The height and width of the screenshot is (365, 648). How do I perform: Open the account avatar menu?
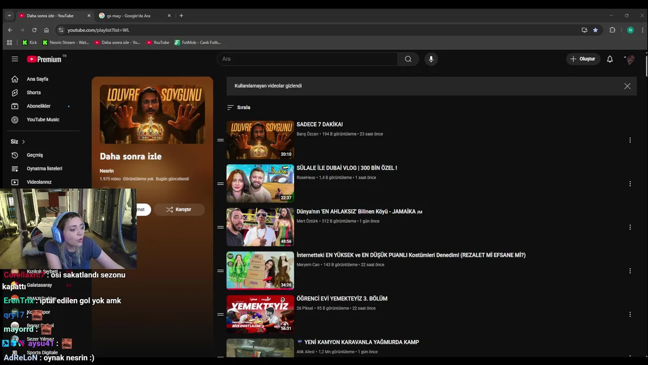coord(630,59)
